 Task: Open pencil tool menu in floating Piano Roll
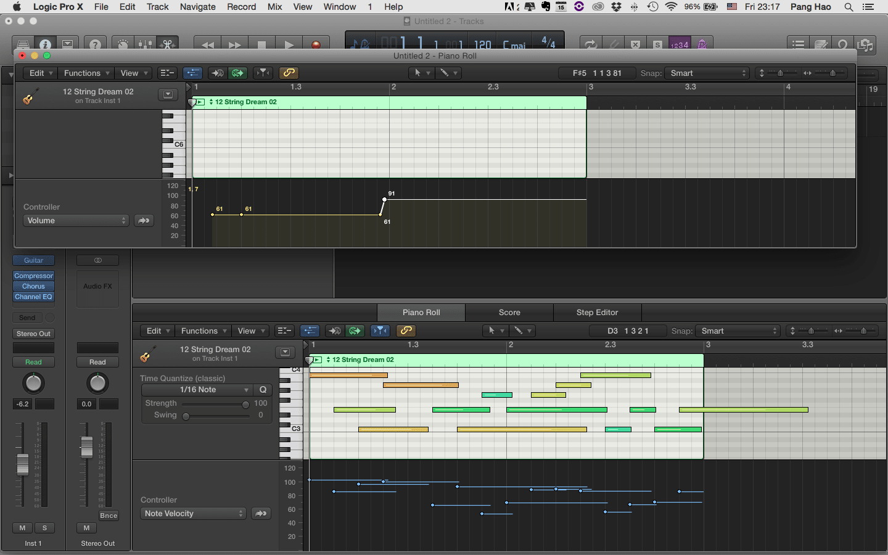point(448,73)
